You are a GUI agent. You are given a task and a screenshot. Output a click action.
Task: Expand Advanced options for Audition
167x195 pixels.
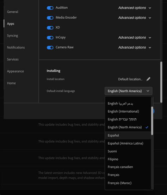tap(135, 8)
